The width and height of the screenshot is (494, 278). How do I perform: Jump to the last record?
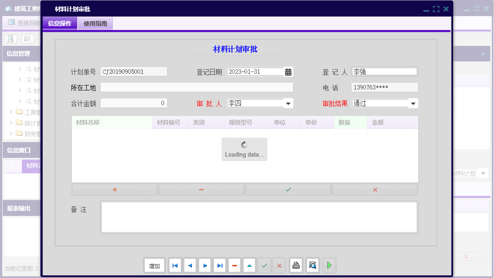pos(220,265)
